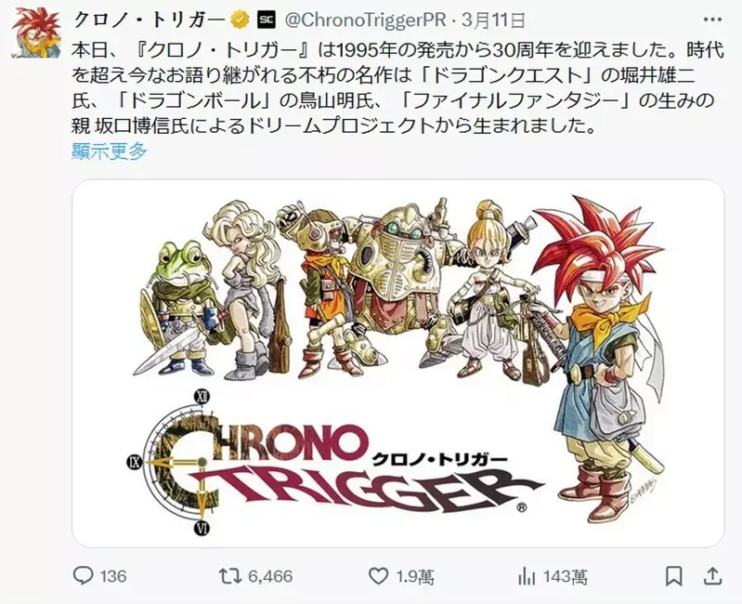742x604 pixels.
Task: Open the three-dot more options menu
Action: pyautogui.click(x=712, y=20)
